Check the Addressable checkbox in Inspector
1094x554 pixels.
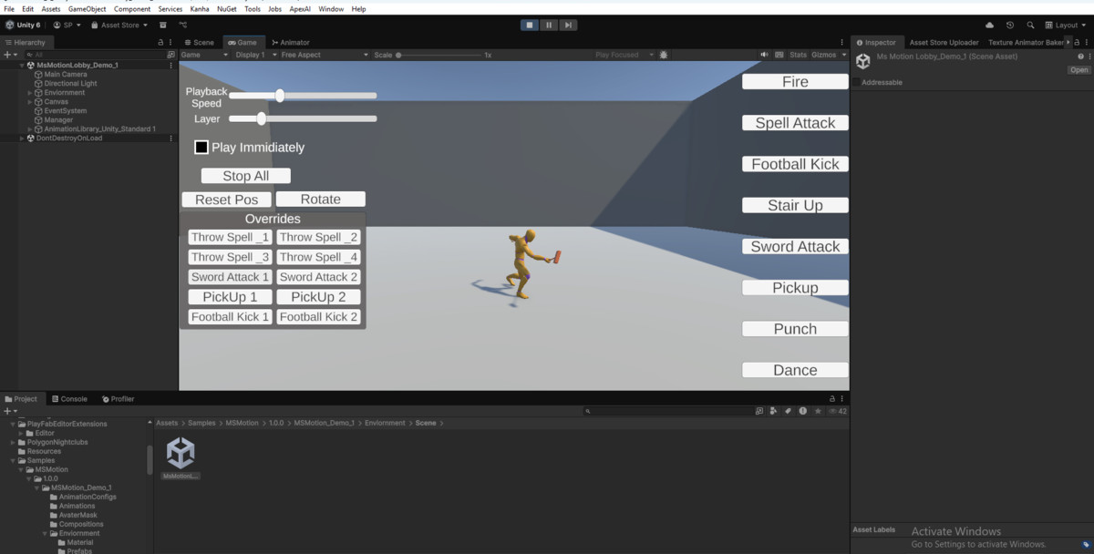(857, 82)
